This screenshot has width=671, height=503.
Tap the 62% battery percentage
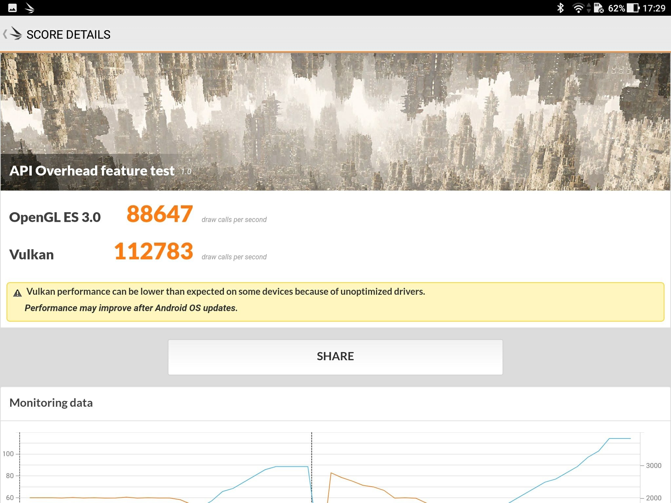click(x=616, y=8)
